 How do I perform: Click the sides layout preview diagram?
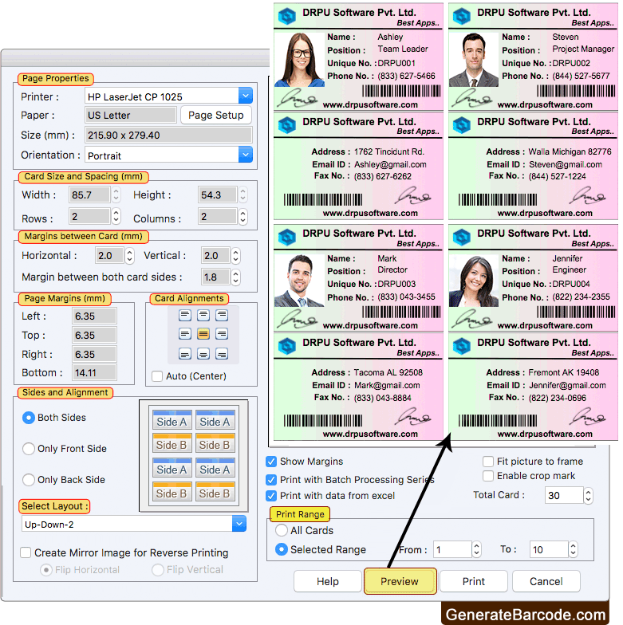tap(193, 456)
